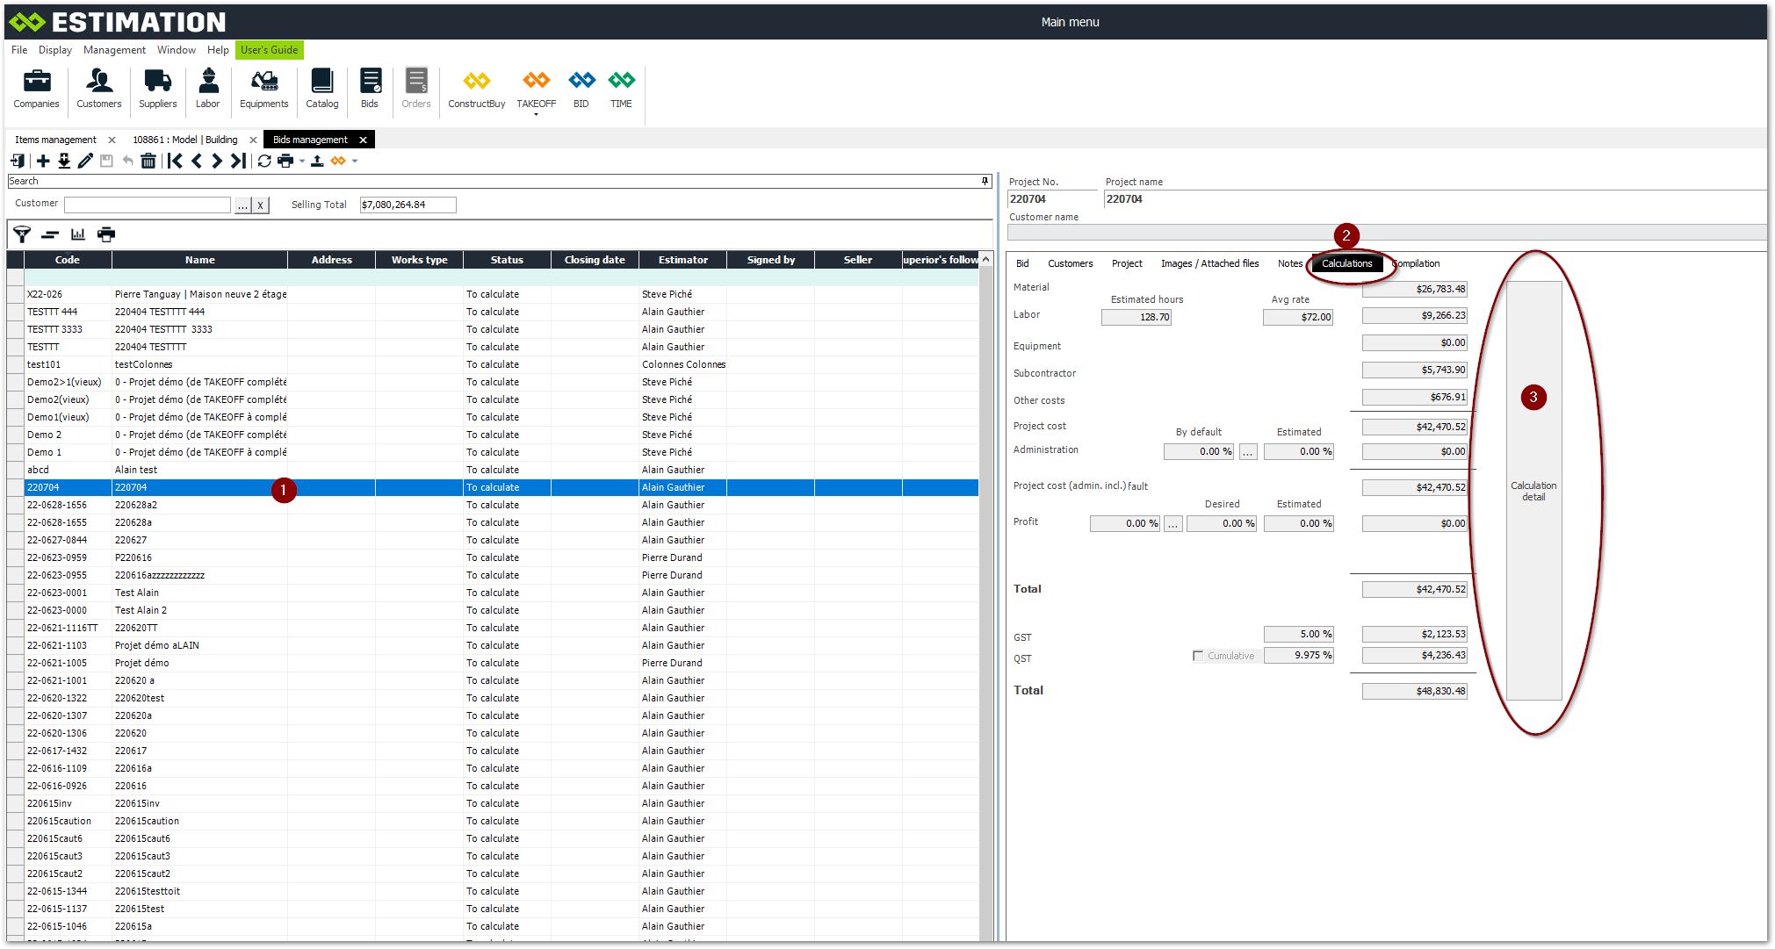Image resolution: width=1775 pixels, height=949 pixels.
Task: Click the refresh icon in toolbar
Action: (264, 161)
